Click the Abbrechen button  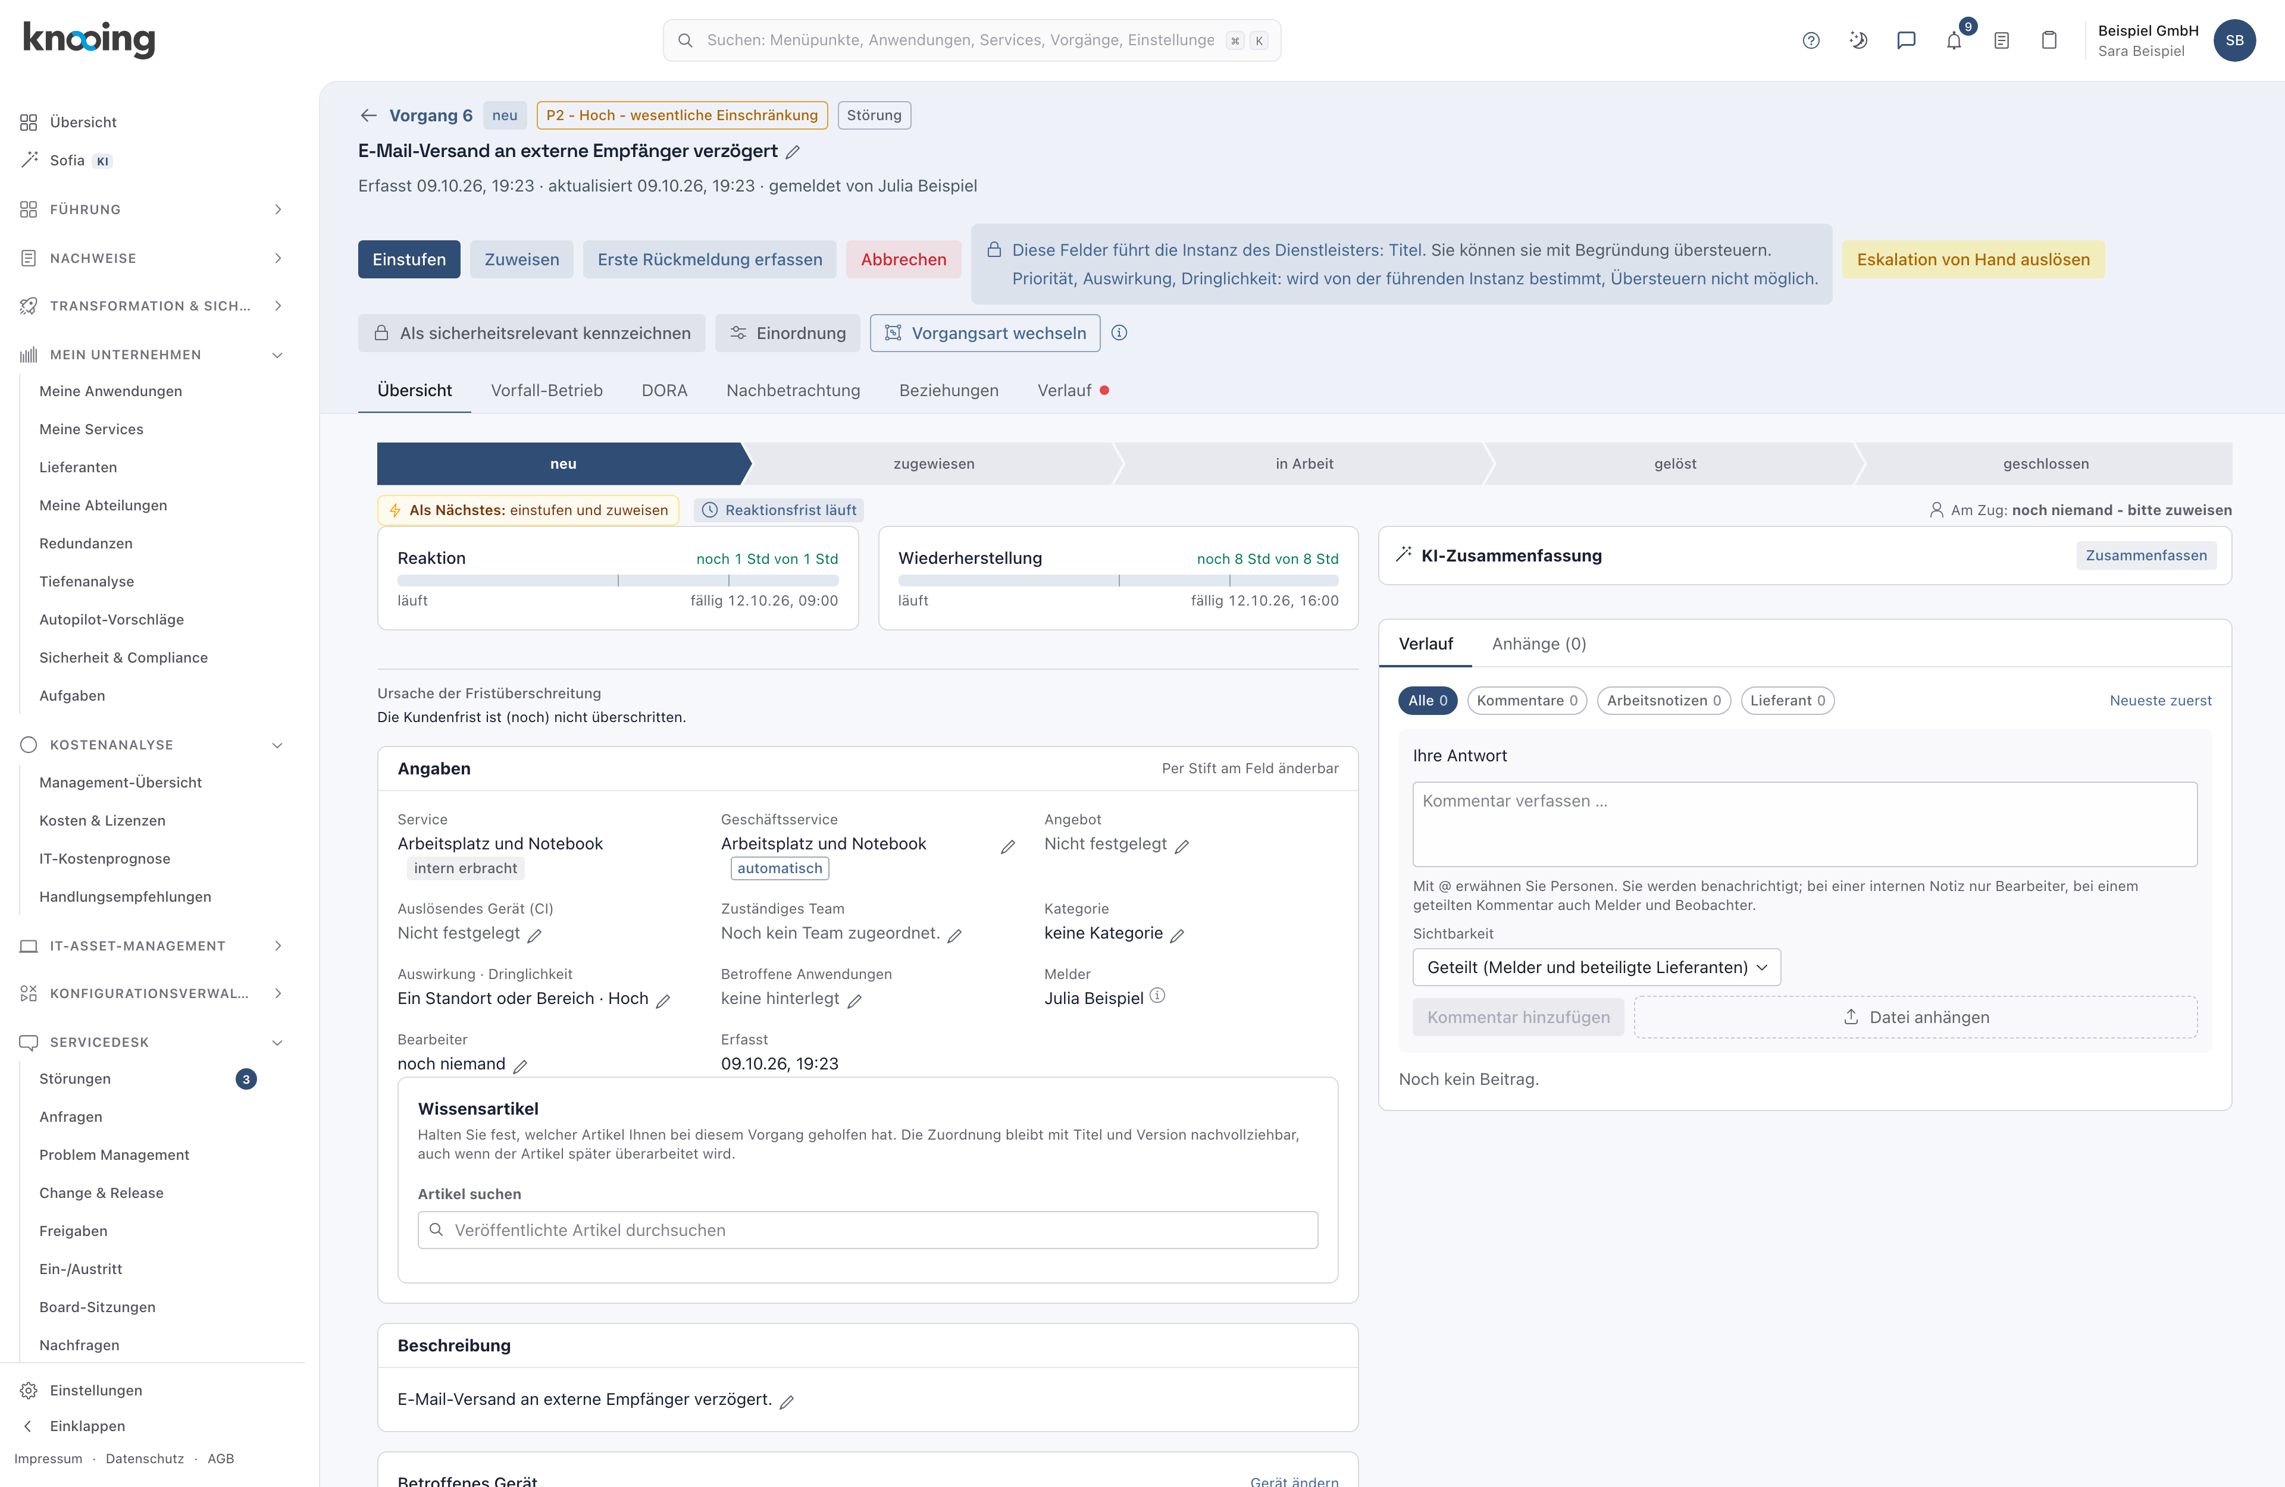click(903, 259)
